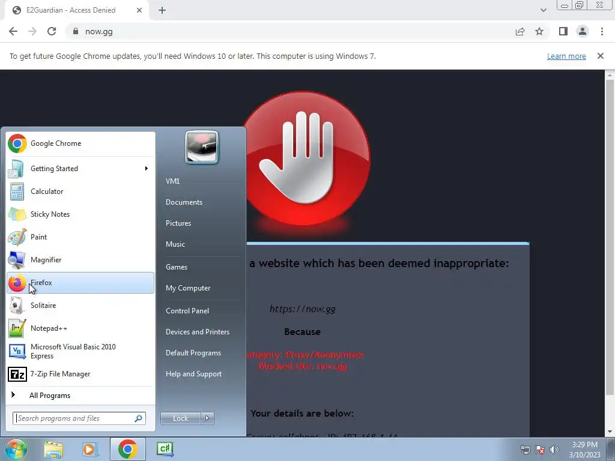Image resolution: width=615 pixels, height=461 pixels.
Task: Click Chrome icon in taskbar
Action: (x=127, y=449)
